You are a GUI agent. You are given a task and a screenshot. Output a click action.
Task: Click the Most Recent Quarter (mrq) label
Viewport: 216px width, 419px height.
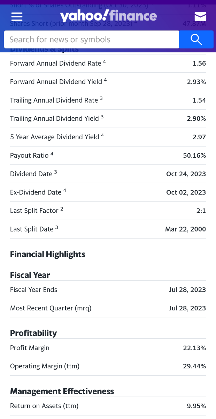pos(51,308)
